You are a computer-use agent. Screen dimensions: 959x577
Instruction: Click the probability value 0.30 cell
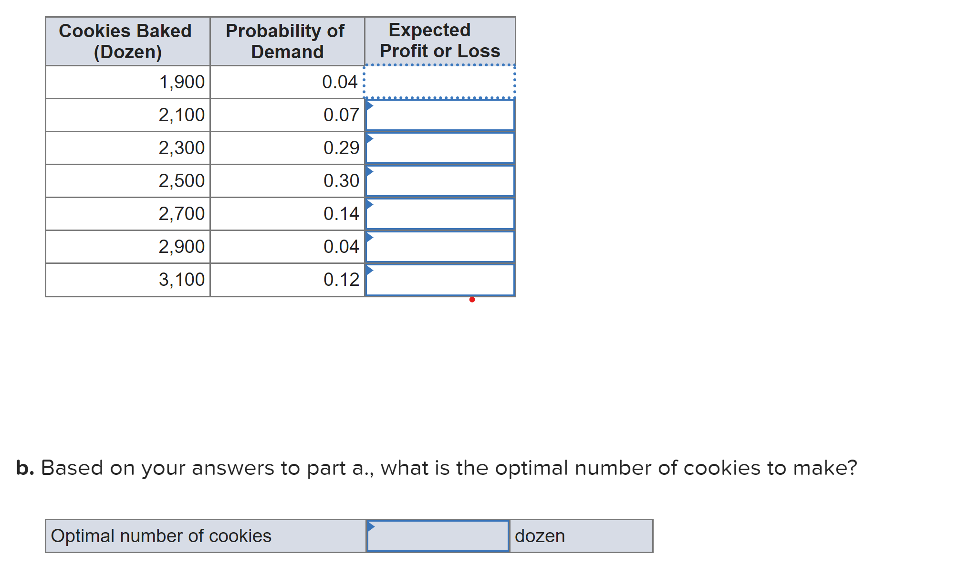[x=285, y=180]
